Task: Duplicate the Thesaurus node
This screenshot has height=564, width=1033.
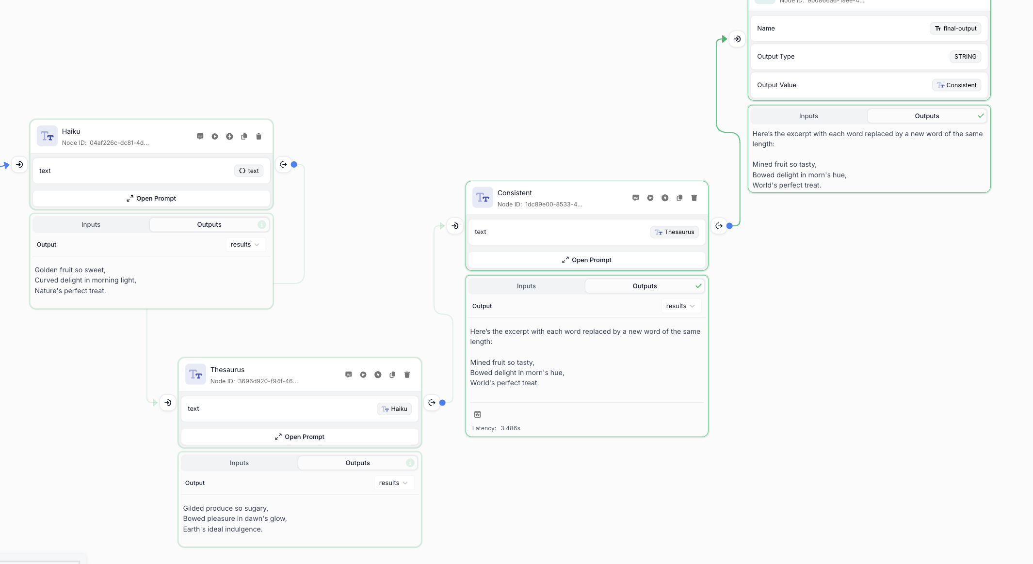Action: [x=392, y=375]
